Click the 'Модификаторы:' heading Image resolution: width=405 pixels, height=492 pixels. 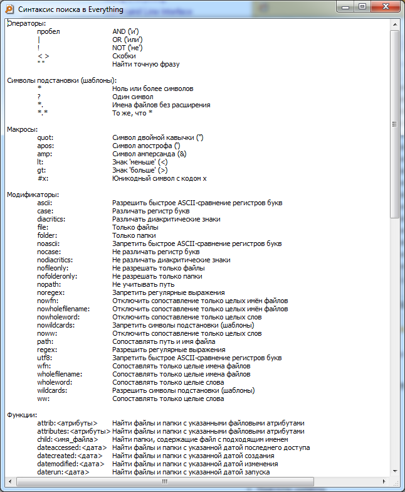[x=33, y=195]
